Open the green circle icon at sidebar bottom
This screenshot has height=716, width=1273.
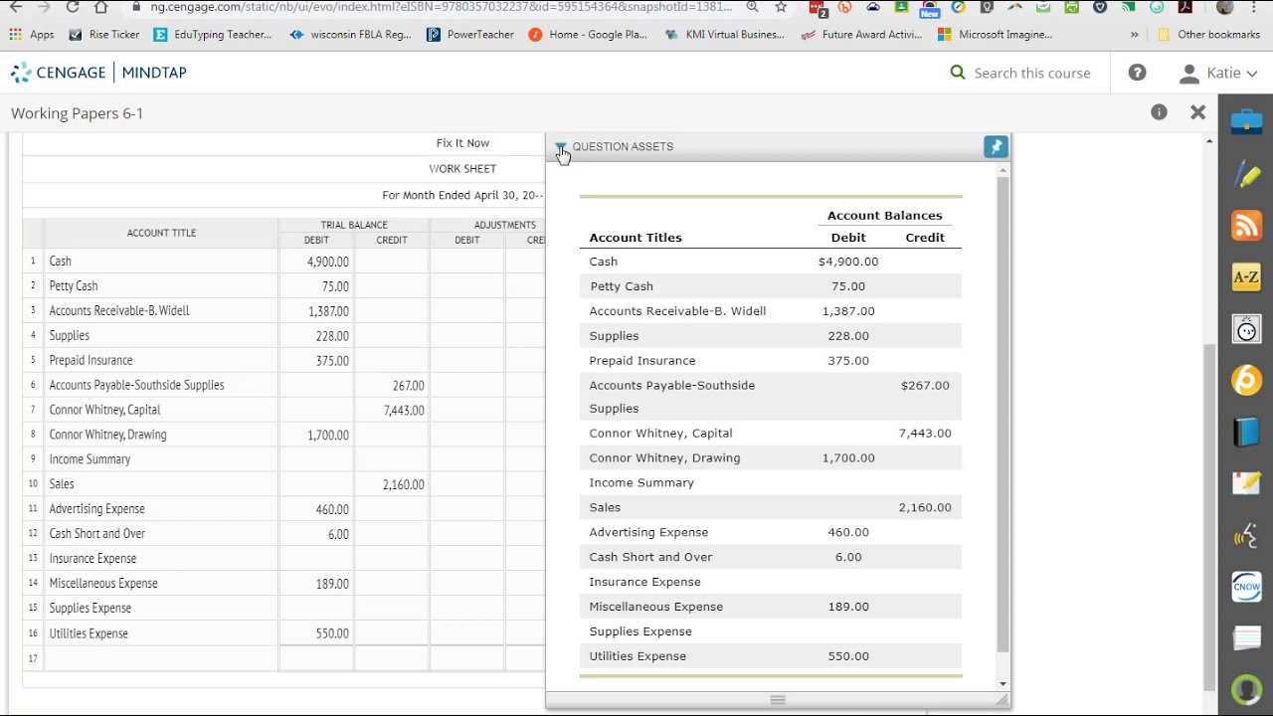click(1246, 689)
